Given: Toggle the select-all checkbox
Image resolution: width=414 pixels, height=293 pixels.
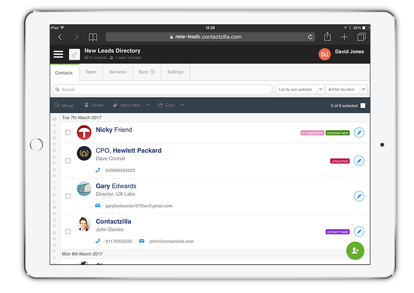Looking at the screenshot, I should click(363, 106).
